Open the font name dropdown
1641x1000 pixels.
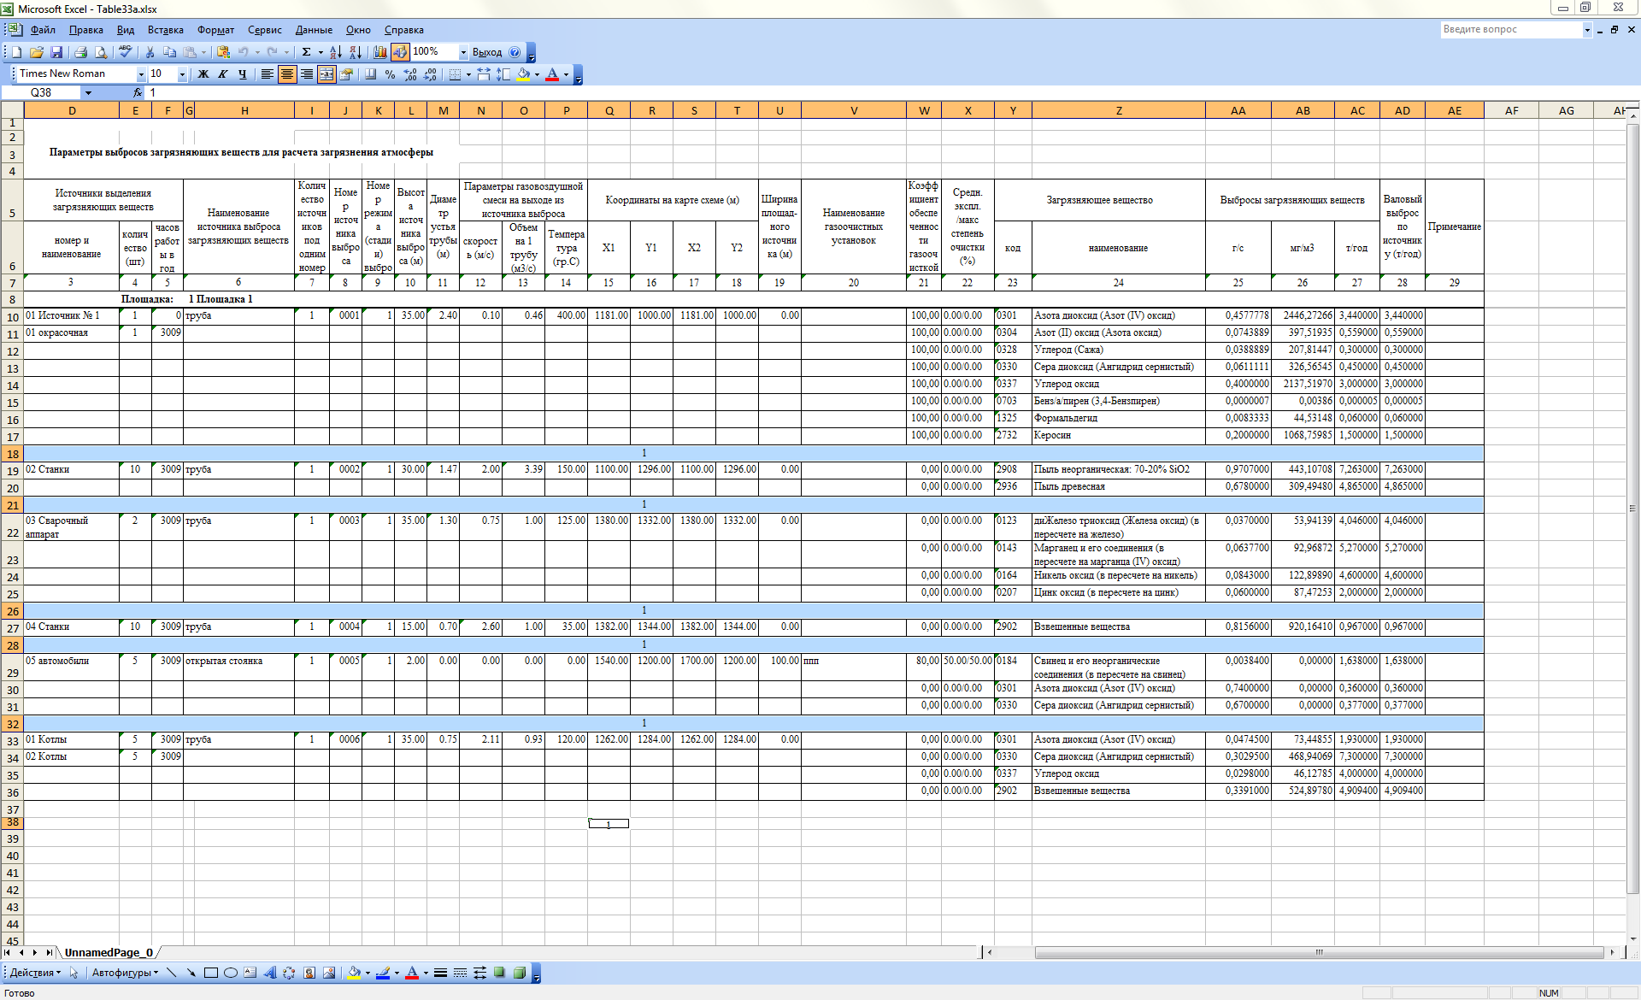[x=141, y=74]
